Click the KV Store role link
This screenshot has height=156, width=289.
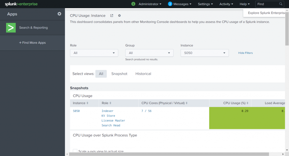[108, 116]
